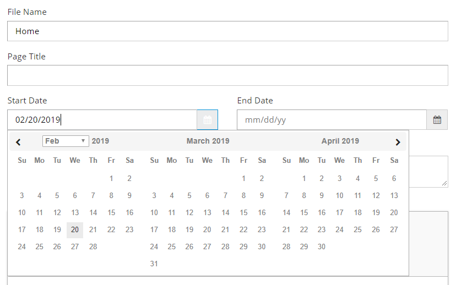Image resolution: width=456 pixels, height=285 pixels.
Task: Focus the Start Date text field
Action: (x=102, y=120)
